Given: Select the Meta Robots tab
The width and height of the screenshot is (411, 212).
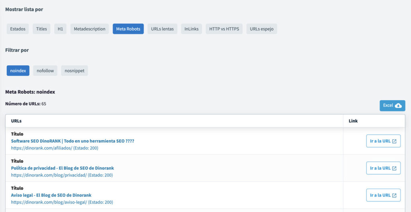Looking at the screenshot, I should (128, 29).
